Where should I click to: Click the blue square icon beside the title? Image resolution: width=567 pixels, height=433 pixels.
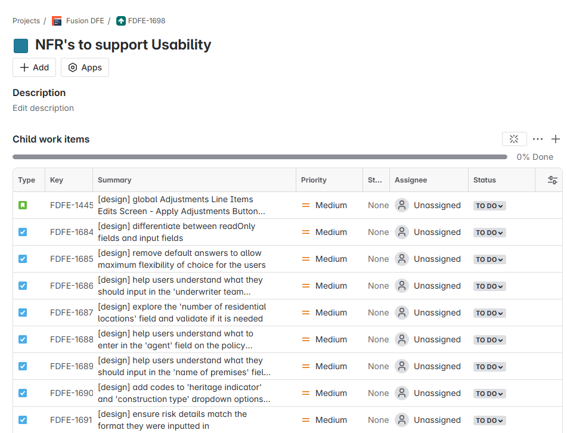pyautogui.click(x=21, y=46)
